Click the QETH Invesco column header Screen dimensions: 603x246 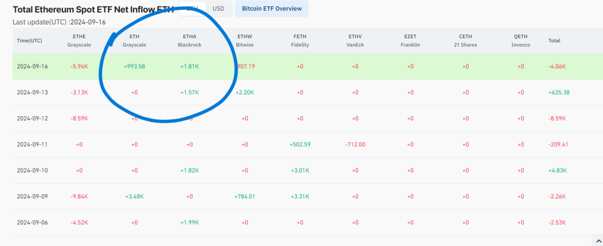coord(521,41)
